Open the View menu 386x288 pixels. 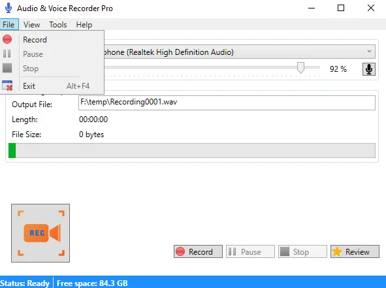point(32,25)
